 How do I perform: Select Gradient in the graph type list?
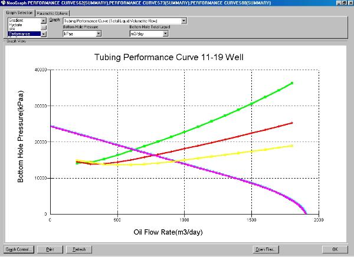24,20
